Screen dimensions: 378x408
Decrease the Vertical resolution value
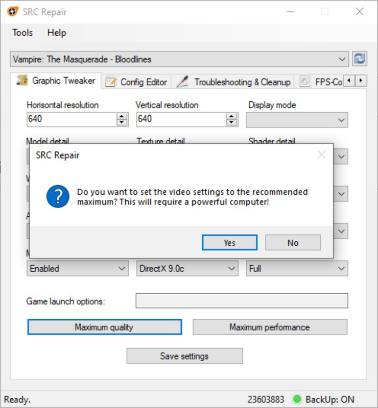click(231, 122)
